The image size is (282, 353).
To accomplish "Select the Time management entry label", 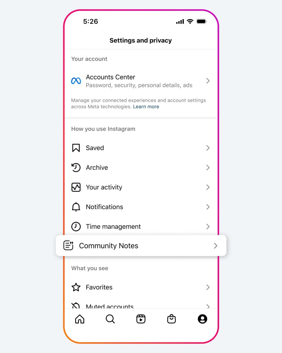I will [x=113, y=227].
